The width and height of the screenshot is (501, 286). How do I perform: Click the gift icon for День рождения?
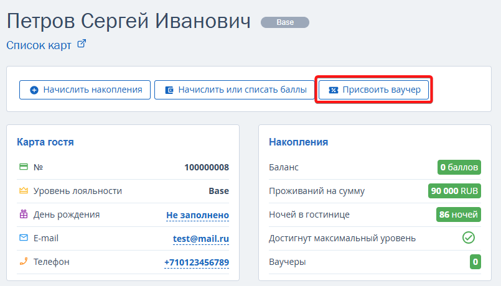(24, 214)
